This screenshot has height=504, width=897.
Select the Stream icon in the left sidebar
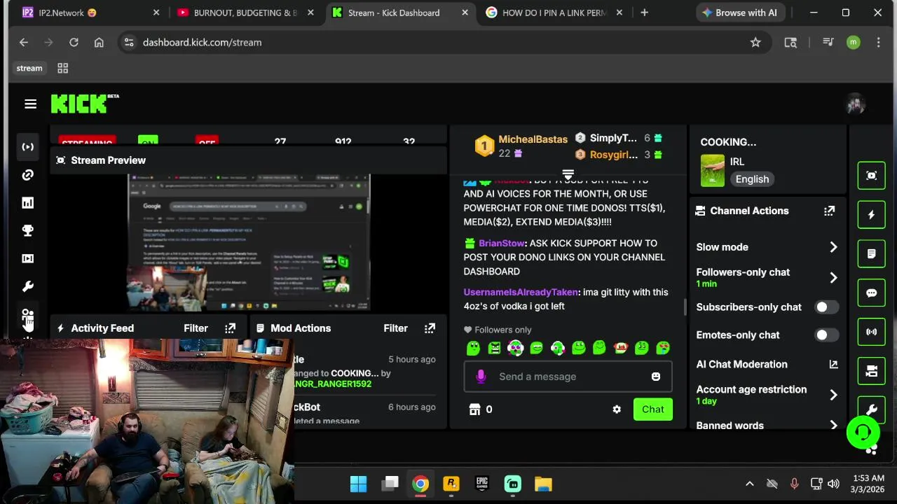tap(27, 147)
